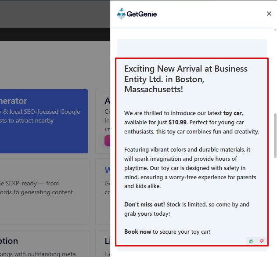Dislike the generated post with thumbs down
Viewport: 277px width, 257px height.
pyautogui.click(x=262, y=241)
